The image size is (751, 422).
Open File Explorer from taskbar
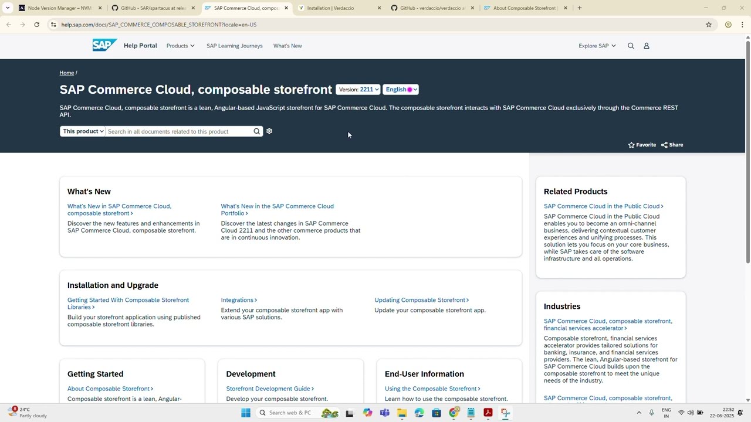point(402,413)
